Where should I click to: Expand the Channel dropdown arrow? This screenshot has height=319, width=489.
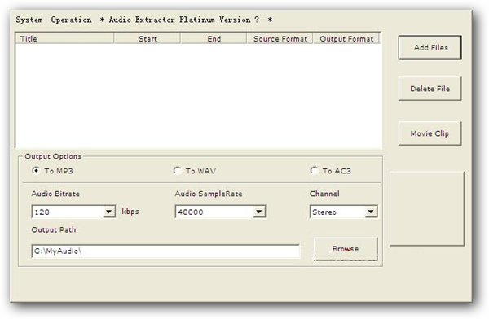371,212
